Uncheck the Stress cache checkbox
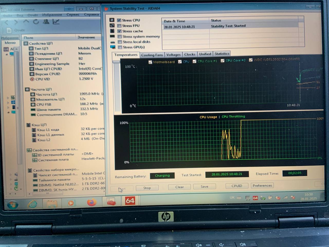This screenshot has width=329, height=247. 119,31
